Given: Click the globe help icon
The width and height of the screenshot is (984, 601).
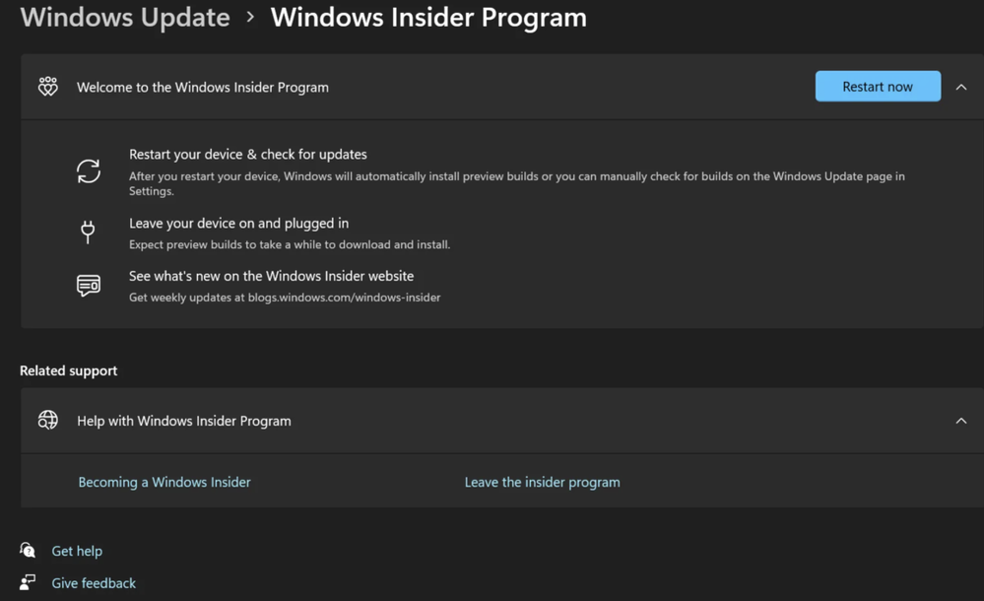Looking at the screenshot, I should pos(47,420).
